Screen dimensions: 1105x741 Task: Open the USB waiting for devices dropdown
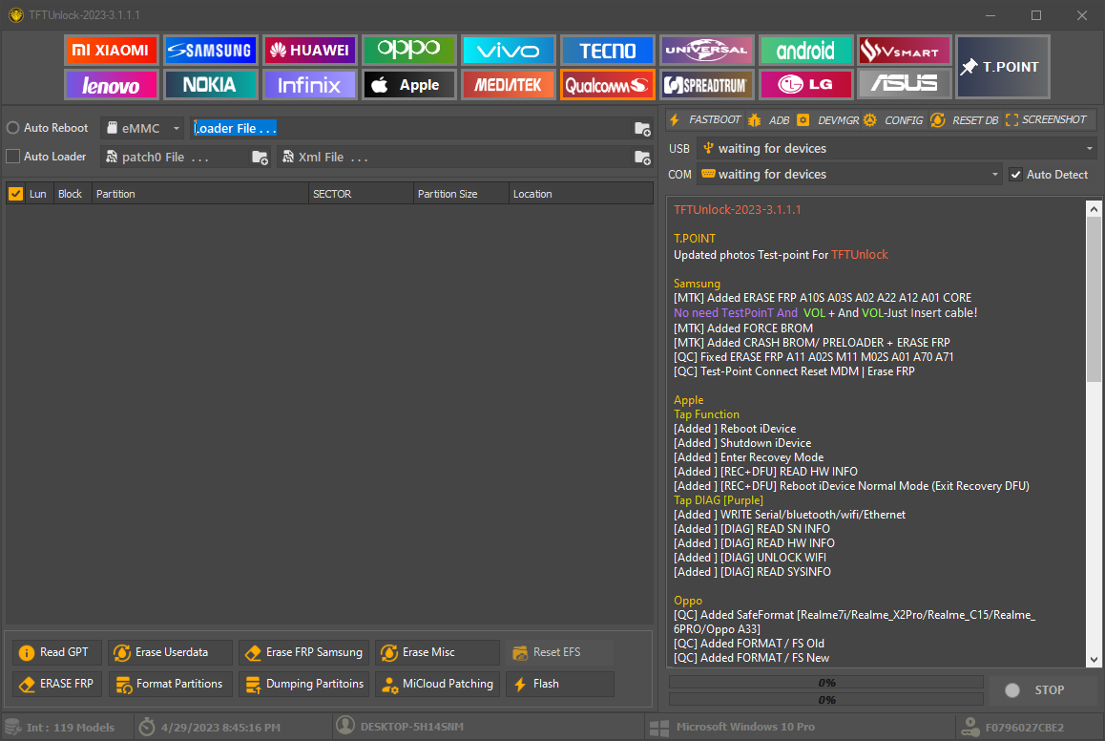coord(895,149)
